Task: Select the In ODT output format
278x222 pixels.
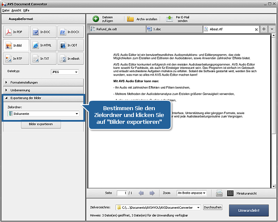Action: coord(71,45)
